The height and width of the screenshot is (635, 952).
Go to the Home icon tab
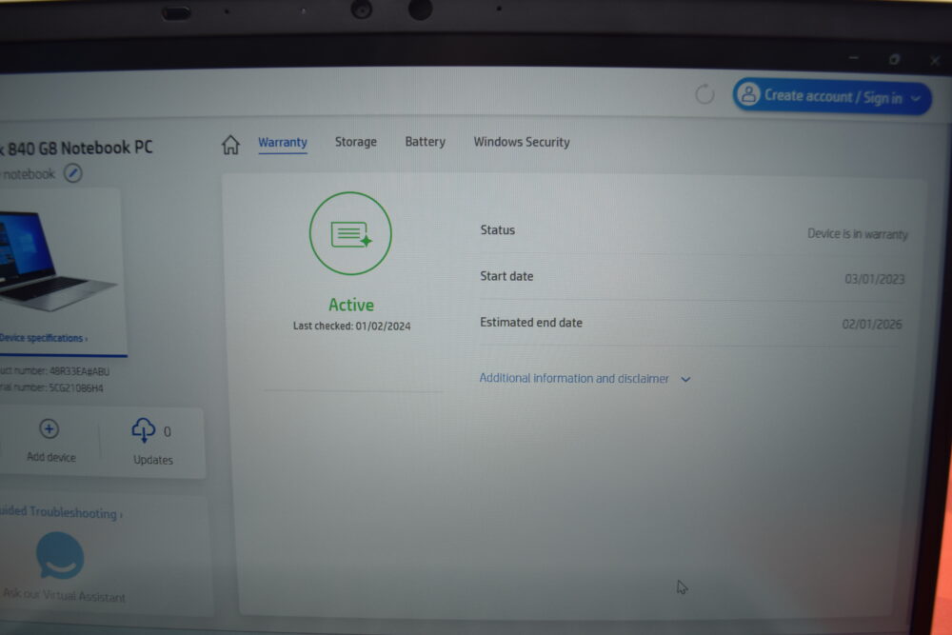(230, 145)
